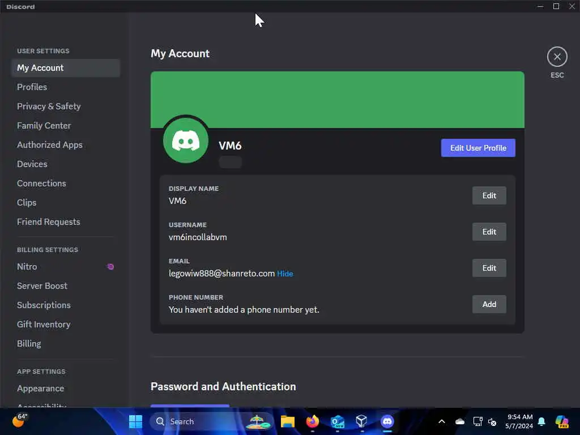Viewport: 580px width, 435px height.
Task: Click the beach search highlight icon
Action: tap(258, 421)
